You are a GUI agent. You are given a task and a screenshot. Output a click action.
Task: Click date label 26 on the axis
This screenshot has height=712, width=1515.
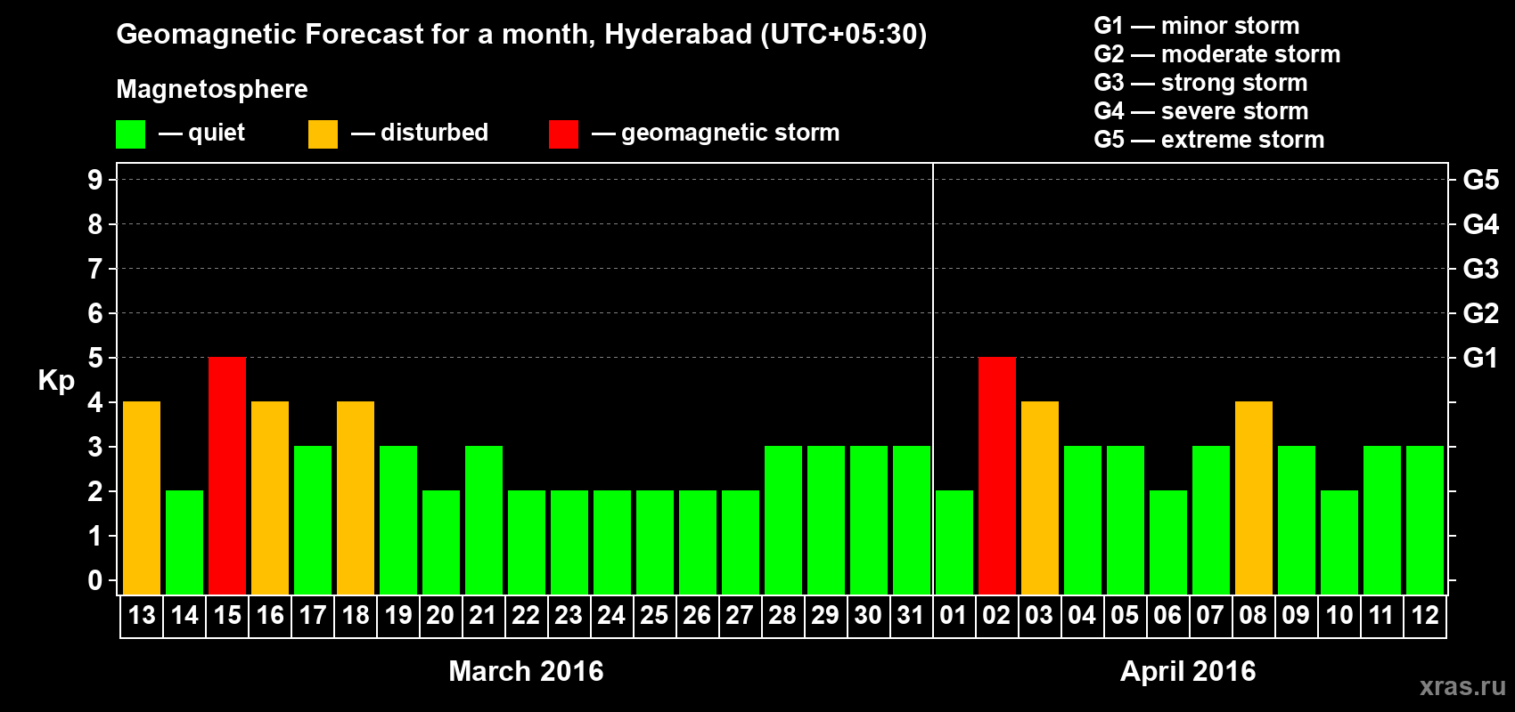[x=697, y=615]
